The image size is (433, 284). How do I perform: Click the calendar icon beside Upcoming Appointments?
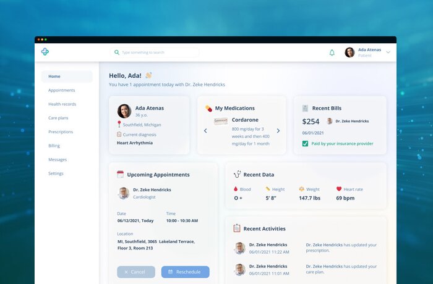(120, 175)
